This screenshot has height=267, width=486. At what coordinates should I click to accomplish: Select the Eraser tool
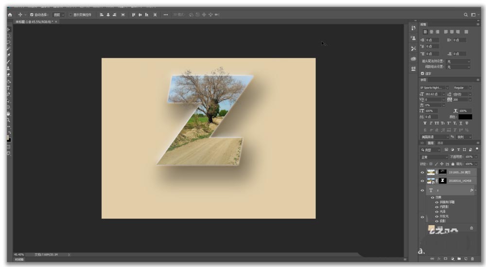click(x=9, y=75)
